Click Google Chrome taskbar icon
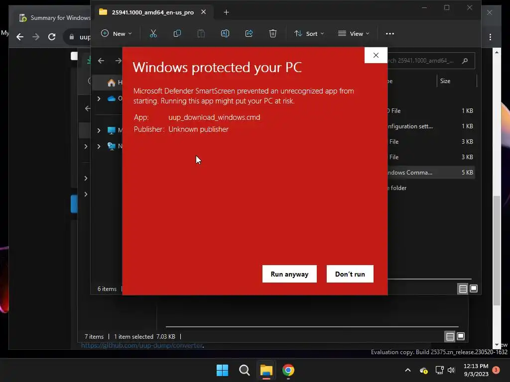The height and width of the screenshot is (382, 510). (x=288, y=370)
